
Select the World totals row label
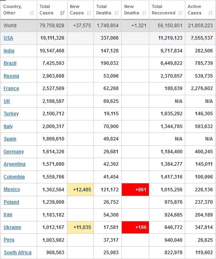[x=10, y=26]
